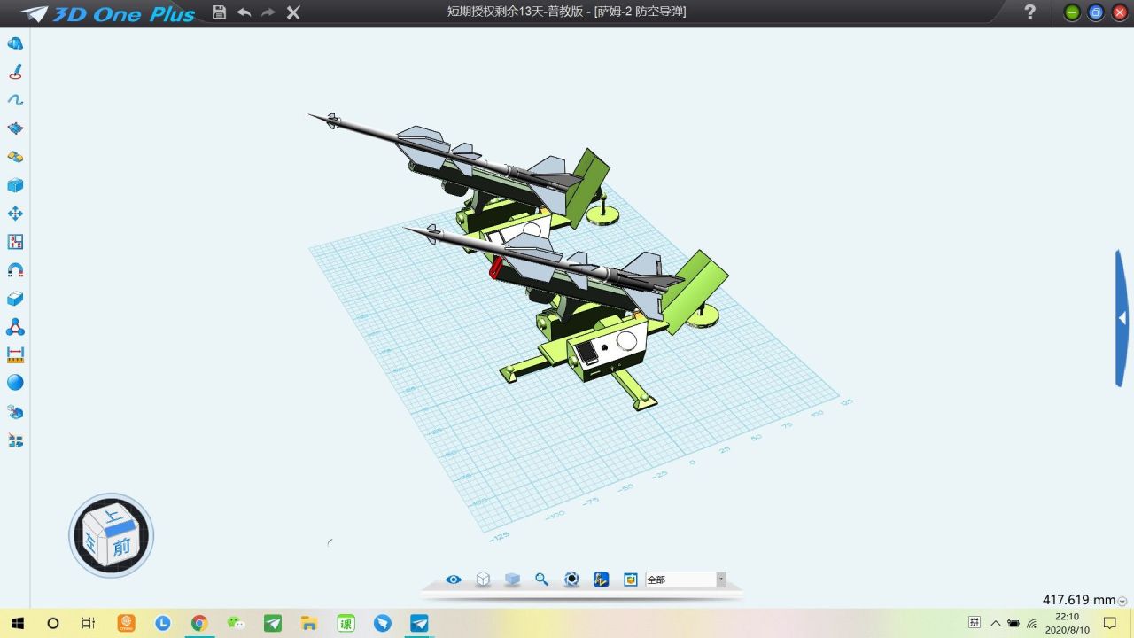
Task: Click the yellow box filter icon
Action: click(631, 580)
